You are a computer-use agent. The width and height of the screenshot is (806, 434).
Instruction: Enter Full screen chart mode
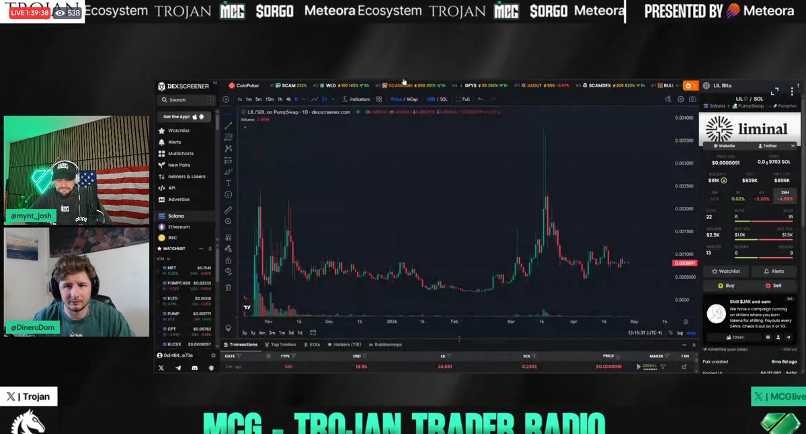coord(462,99)
